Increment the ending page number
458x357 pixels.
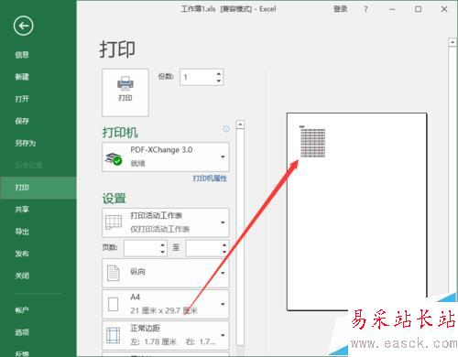224,244
